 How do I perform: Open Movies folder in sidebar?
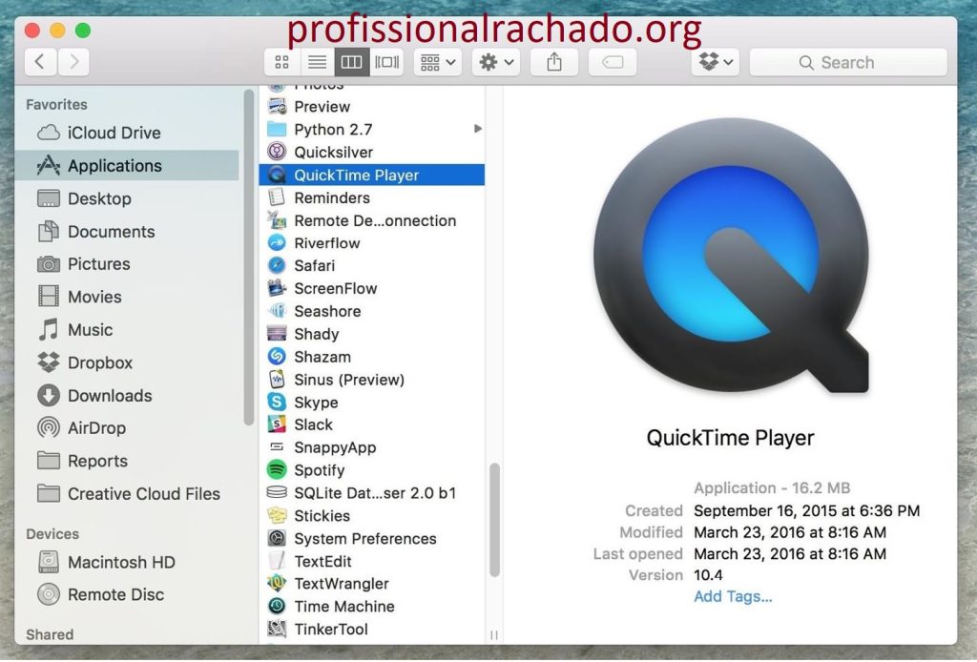(127, 297)
